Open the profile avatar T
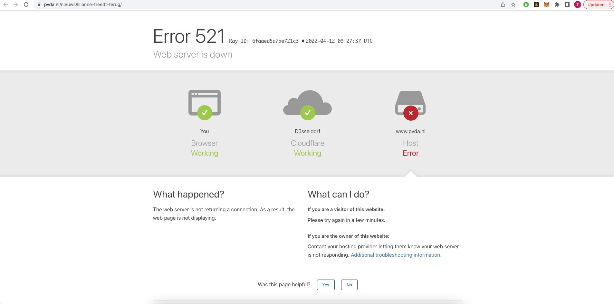The image size is (614, 304). [578, 5]
